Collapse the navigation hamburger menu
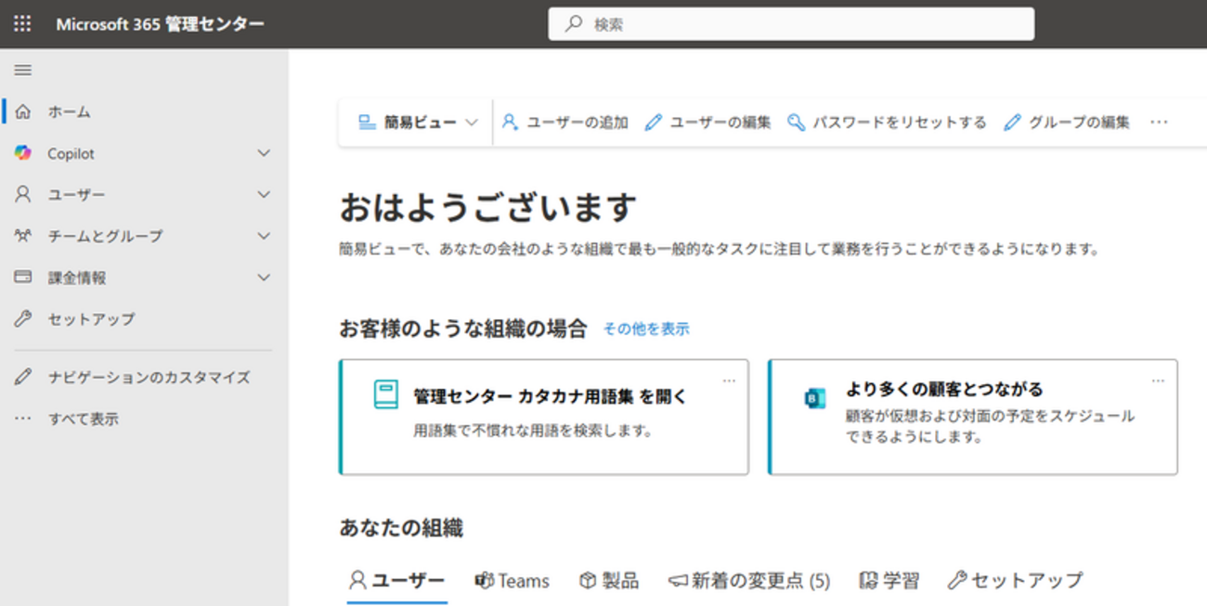Image resolution: width=1207 pixels, height=606 pixels. [x=23, y=71]
